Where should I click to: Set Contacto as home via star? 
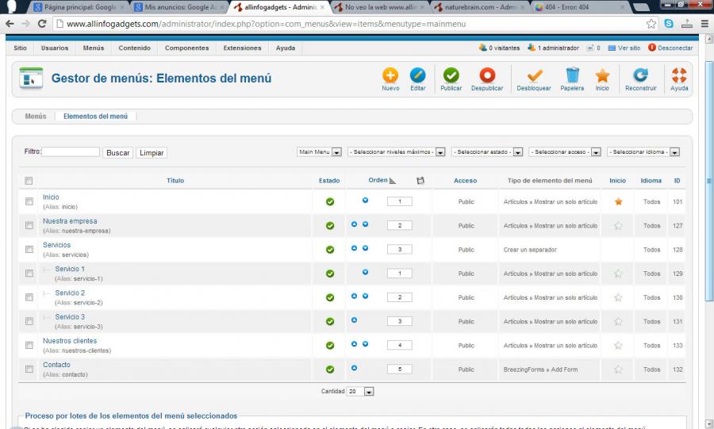pos(618,370)
